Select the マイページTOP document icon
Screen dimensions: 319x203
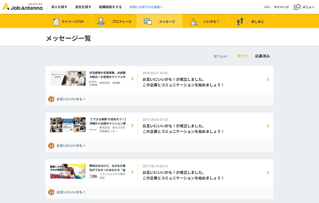point(55,21)
